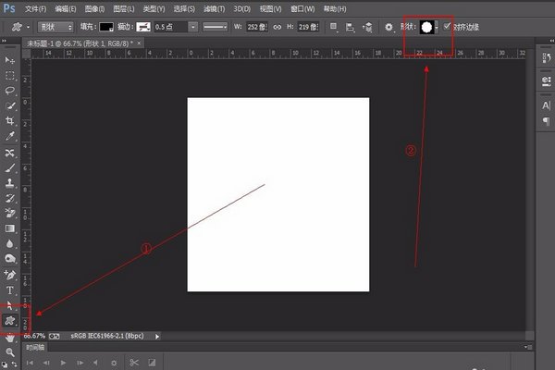
Task: Open the 形状 tool mode dropdown
Action: pyautogui.click(x=55, y=28)
